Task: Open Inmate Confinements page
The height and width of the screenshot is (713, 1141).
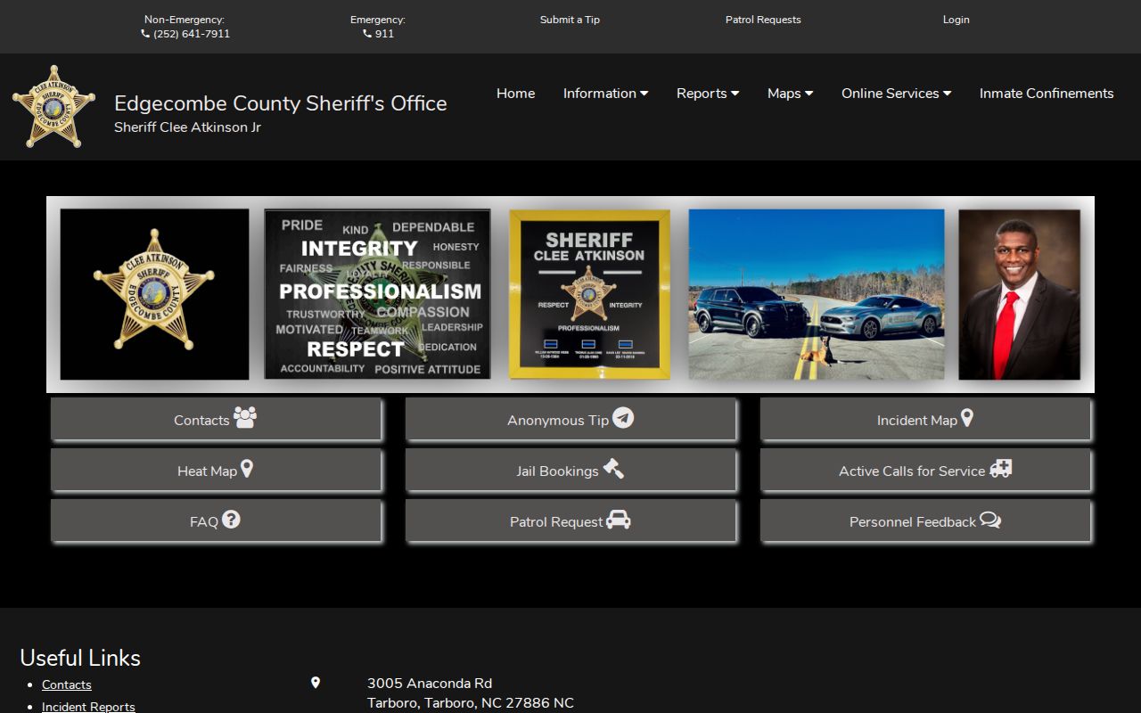Action: 1047,94
